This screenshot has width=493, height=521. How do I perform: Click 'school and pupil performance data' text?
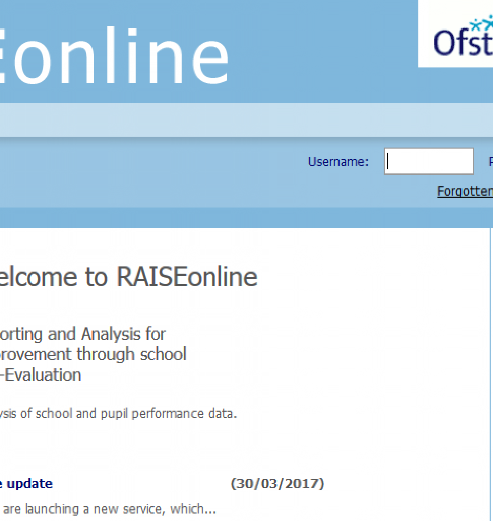(136, 413)
